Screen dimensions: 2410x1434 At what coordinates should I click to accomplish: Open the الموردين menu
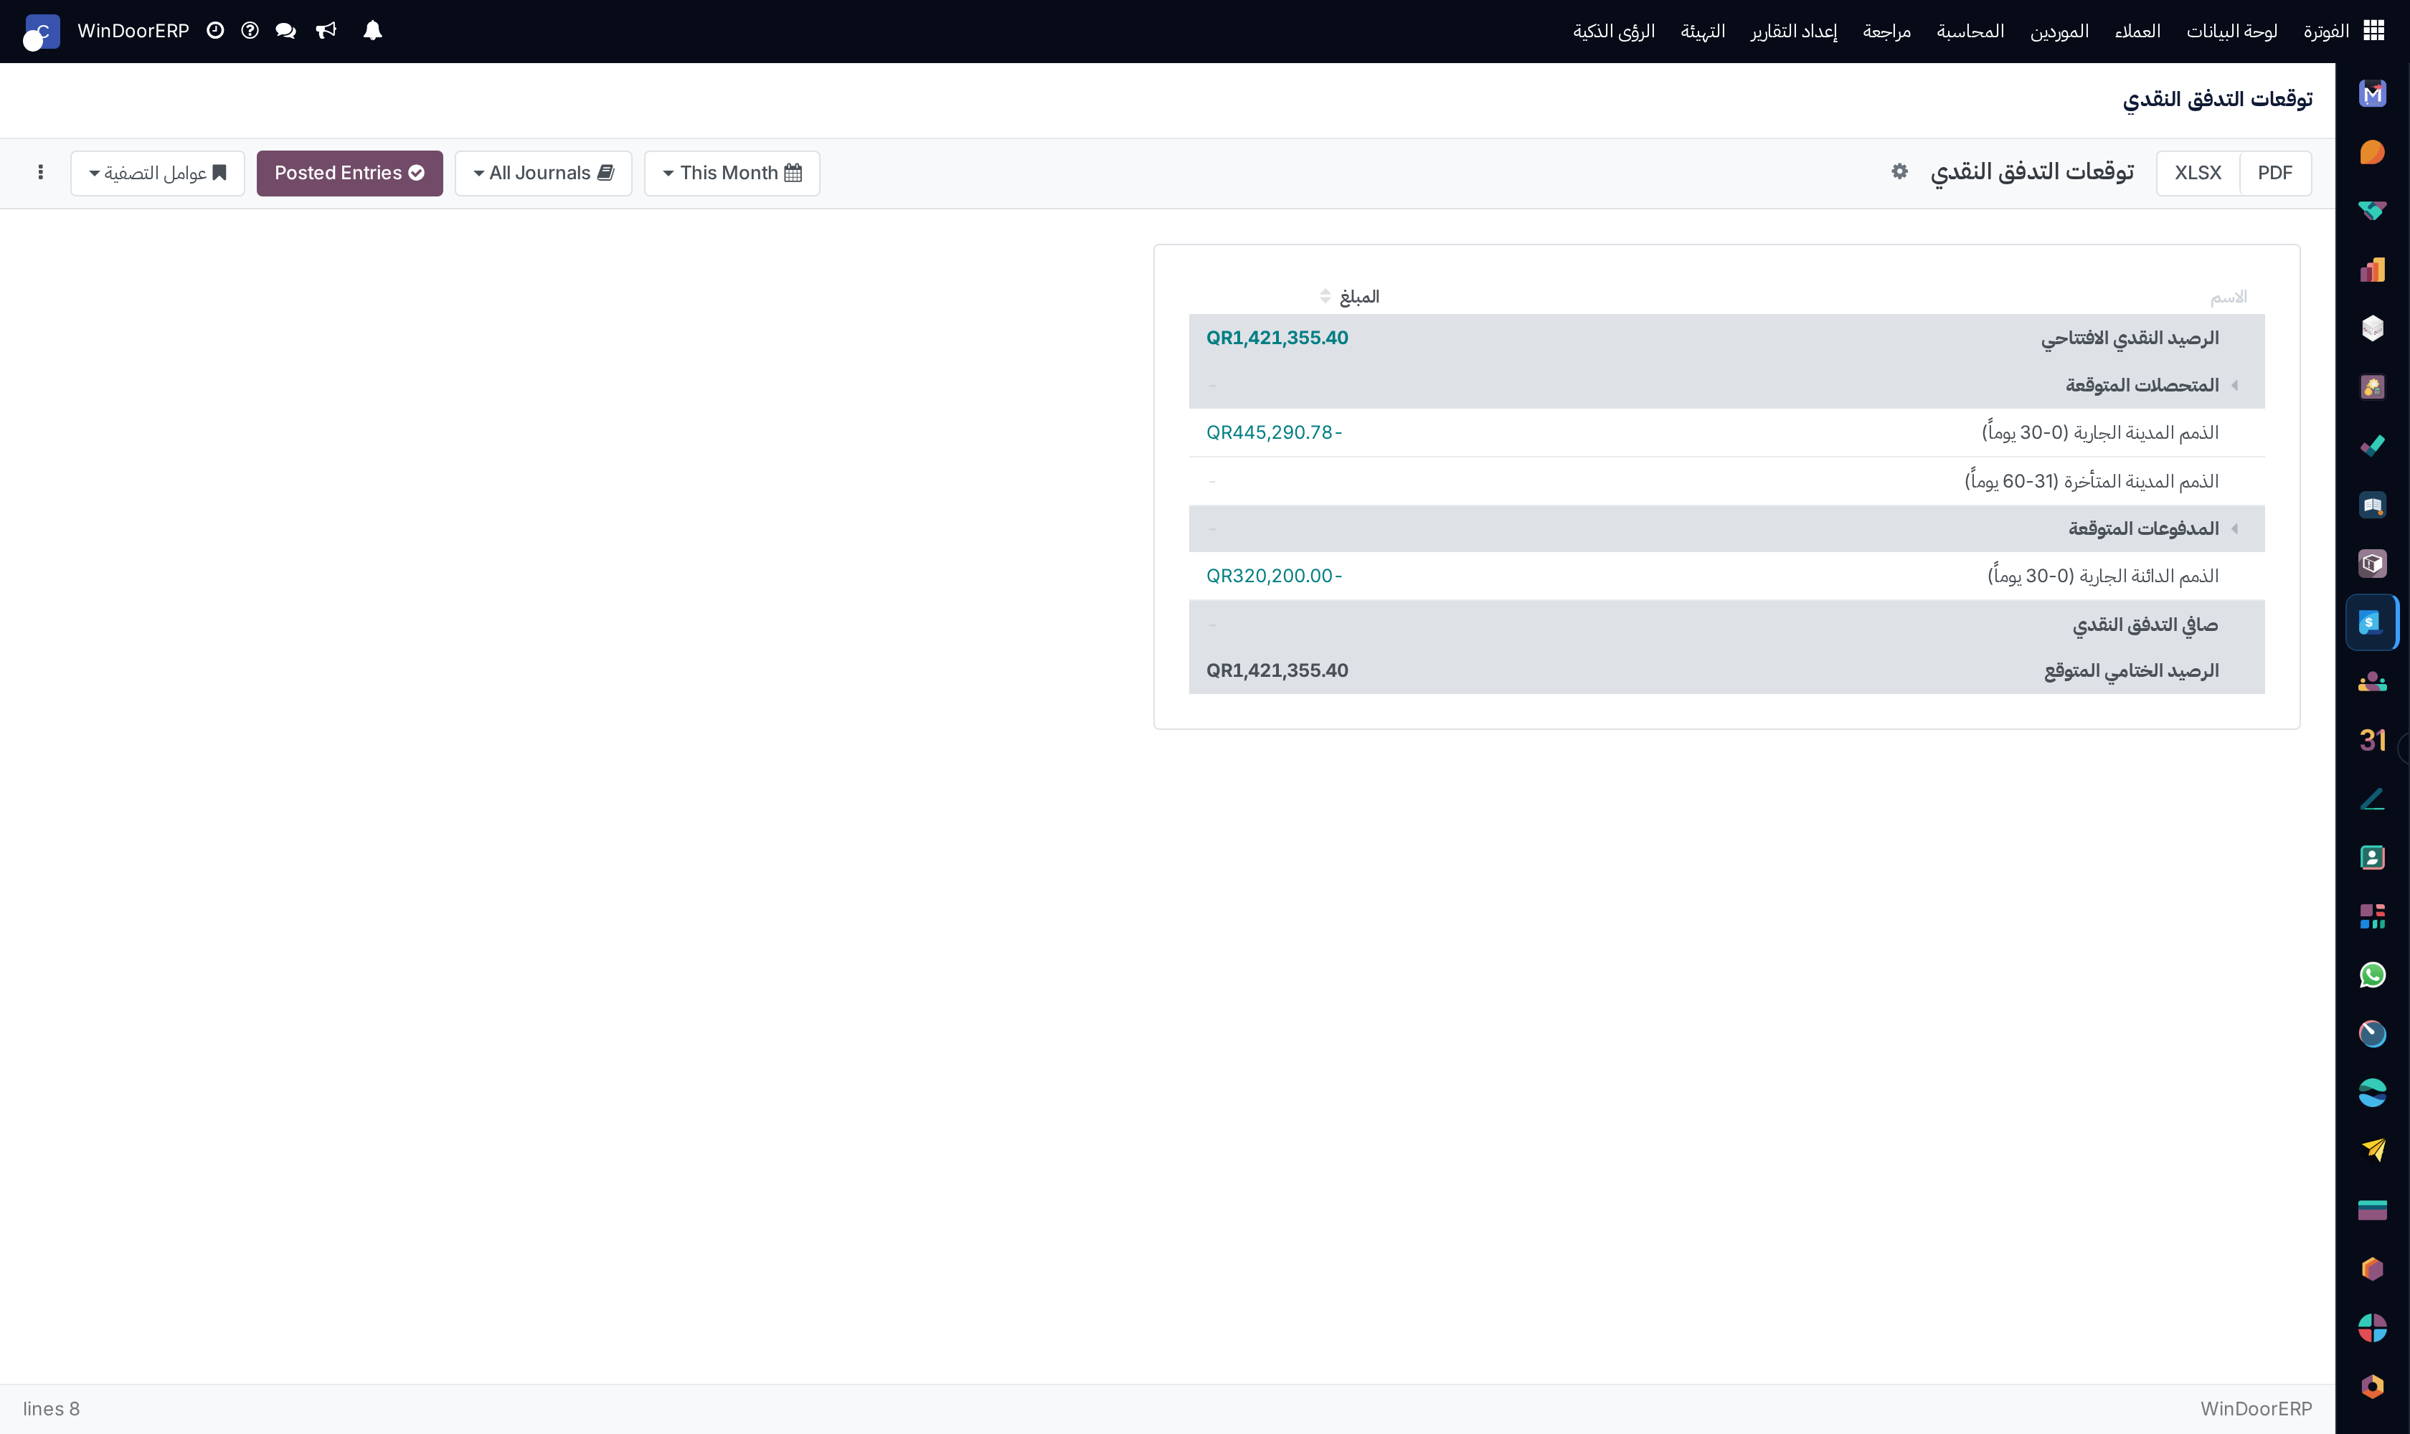coord(2059,31)
